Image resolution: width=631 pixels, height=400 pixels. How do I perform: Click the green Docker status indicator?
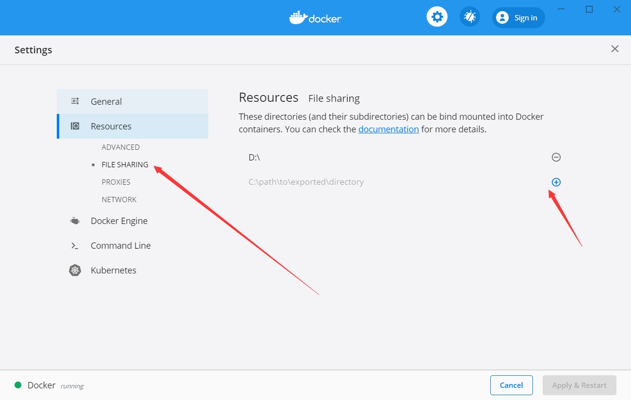(x=18, y=385)
